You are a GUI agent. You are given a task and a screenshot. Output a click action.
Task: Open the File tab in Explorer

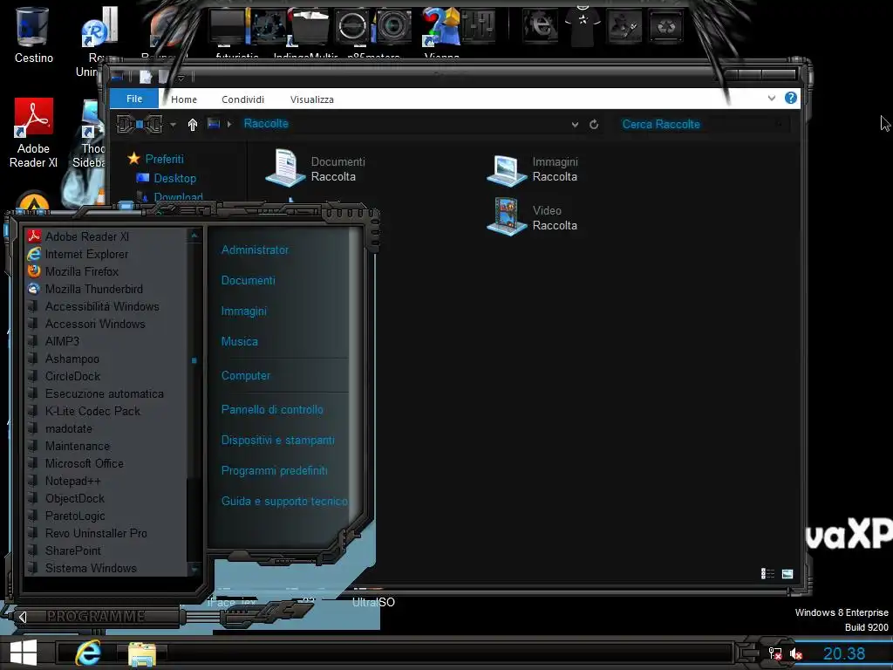coord(133,99)
